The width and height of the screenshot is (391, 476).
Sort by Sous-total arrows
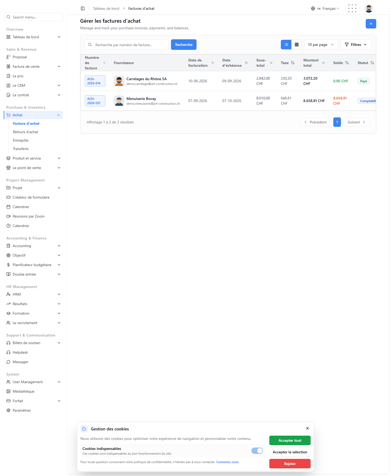click(x=271, y=63)
